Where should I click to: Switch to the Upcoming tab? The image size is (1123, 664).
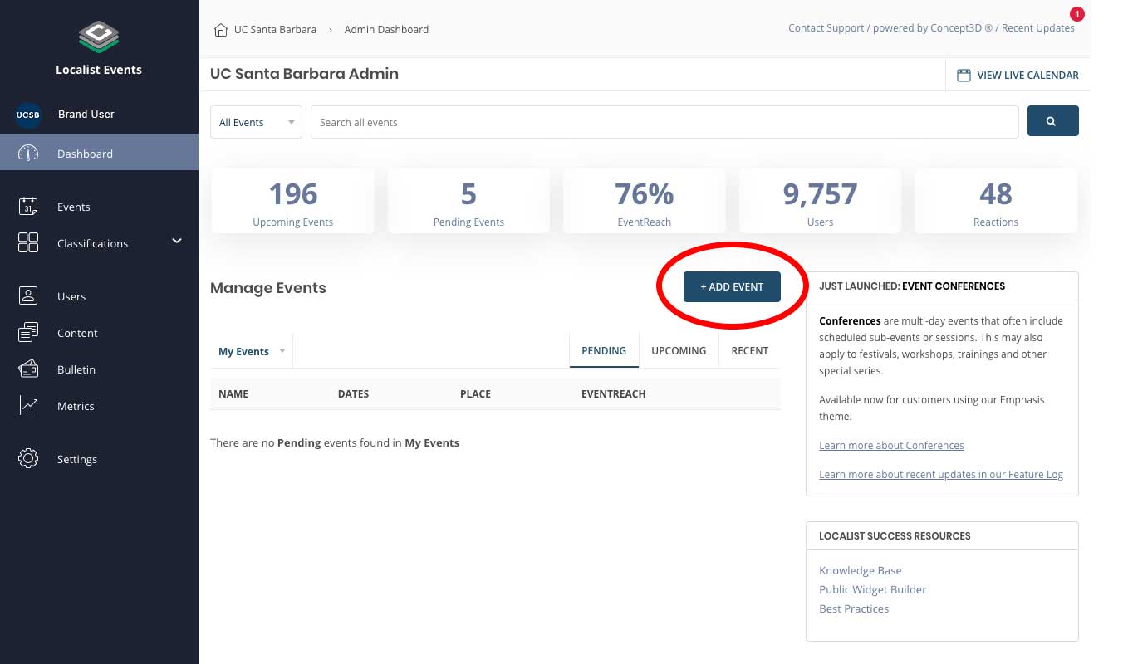pyautogui.click(x=679, y=351)
